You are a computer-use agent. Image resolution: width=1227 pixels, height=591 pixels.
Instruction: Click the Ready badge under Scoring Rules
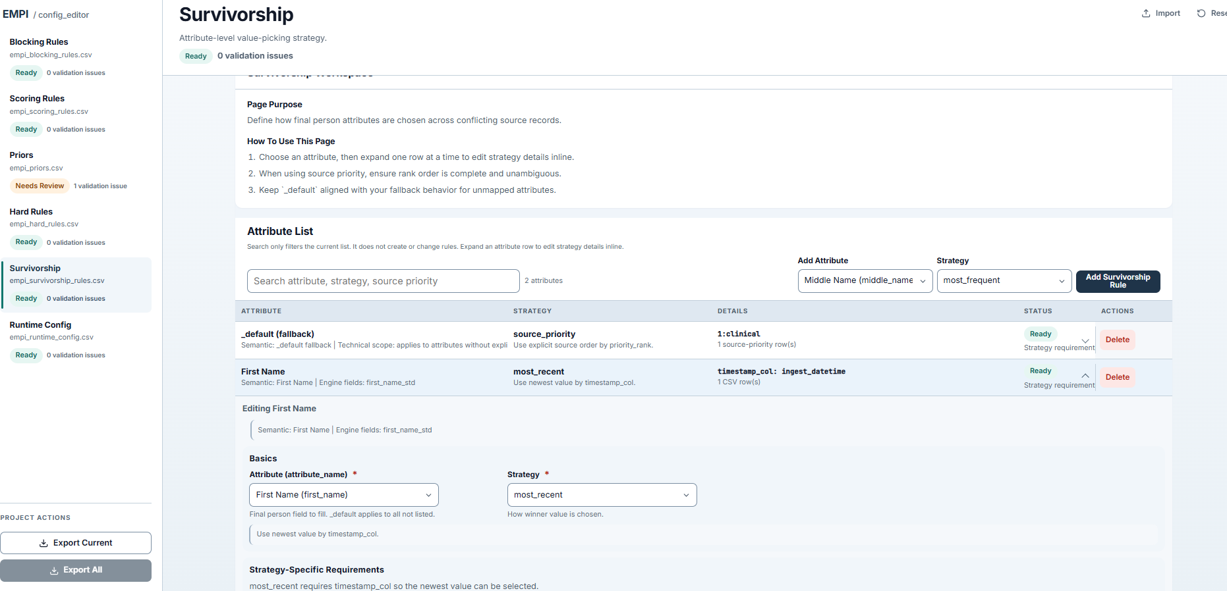(x=26, y=129)
